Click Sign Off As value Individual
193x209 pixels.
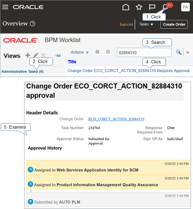click(175, 139)
